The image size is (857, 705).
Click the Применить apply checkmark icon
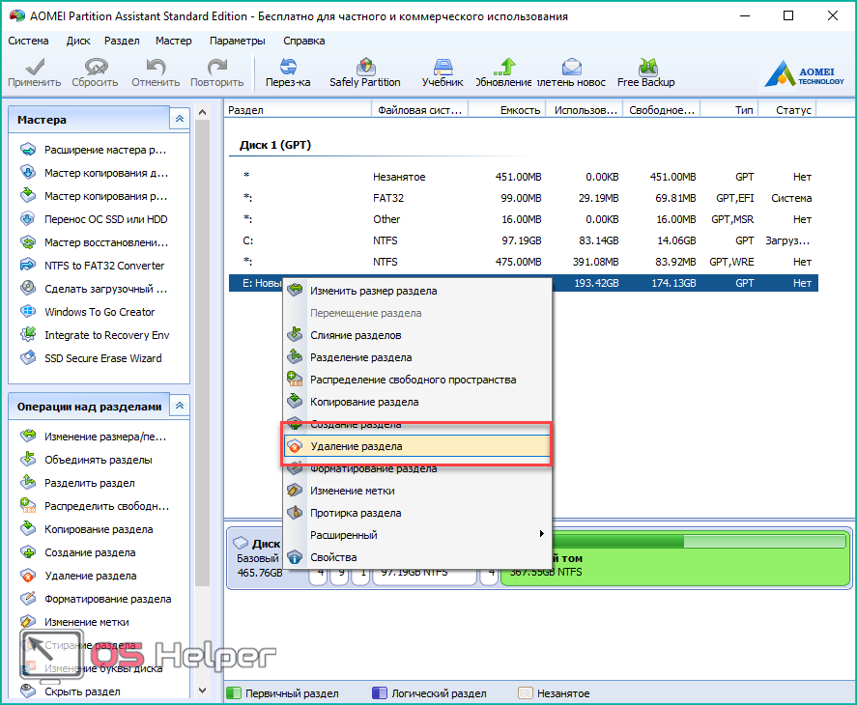tap(34, 68)
